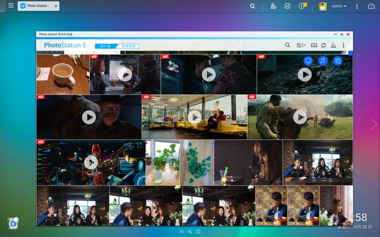
Task: Click the tools icon at desktop bottom
Action: click(190, 232)
